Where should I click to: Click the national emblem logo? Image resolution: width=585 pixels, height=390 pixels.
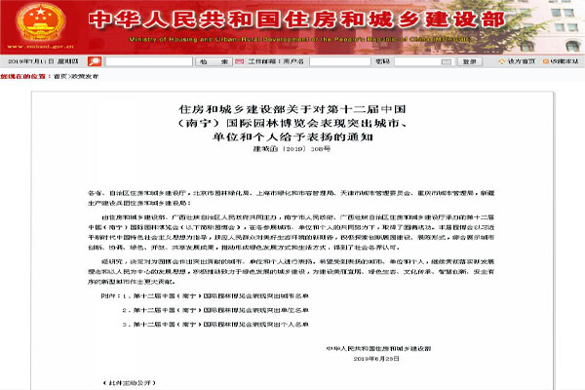(28, 19)
